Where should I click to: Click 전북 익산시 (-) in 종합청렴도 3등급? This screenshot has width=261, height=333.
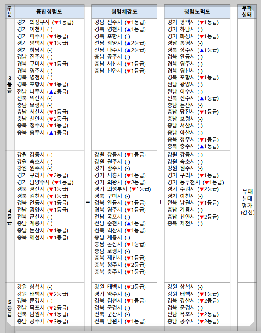pyautogui.click(x=35, y=98)
